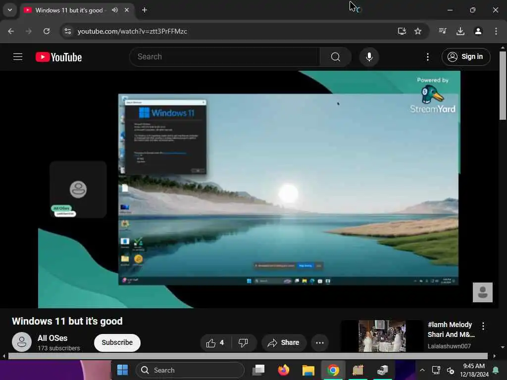Go forward in browser history
The height and width of the screenshot is (380, 507).
point(29,31)
